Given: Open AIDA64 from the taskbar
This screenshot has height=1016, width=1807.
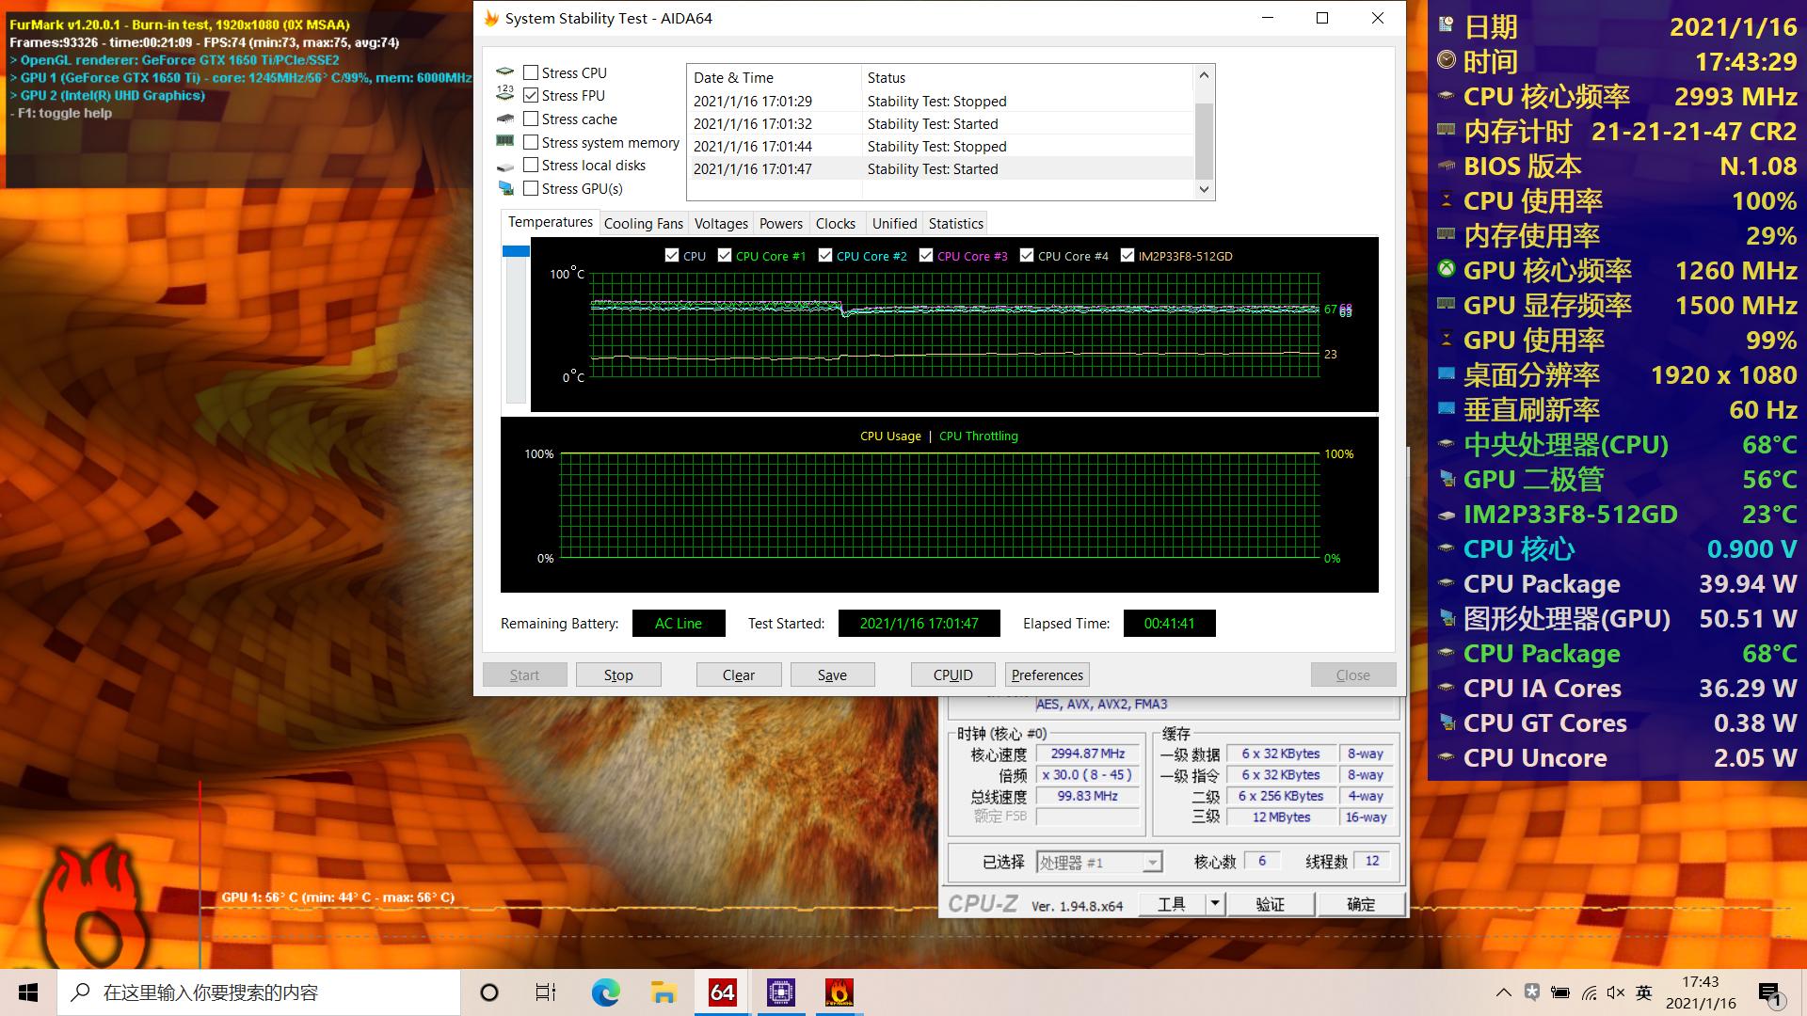Looking at the screenshot, I should click(722, 992).
